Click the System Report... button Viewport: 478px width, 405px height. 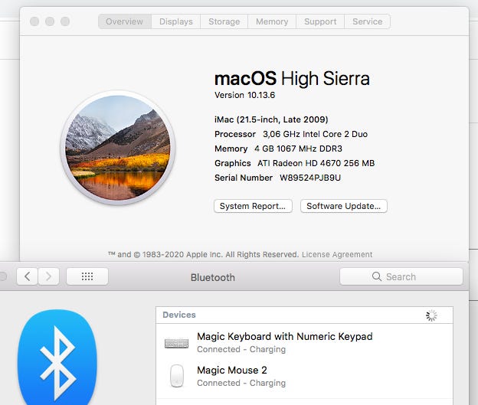pyautogui.click(x=253, y=206)
